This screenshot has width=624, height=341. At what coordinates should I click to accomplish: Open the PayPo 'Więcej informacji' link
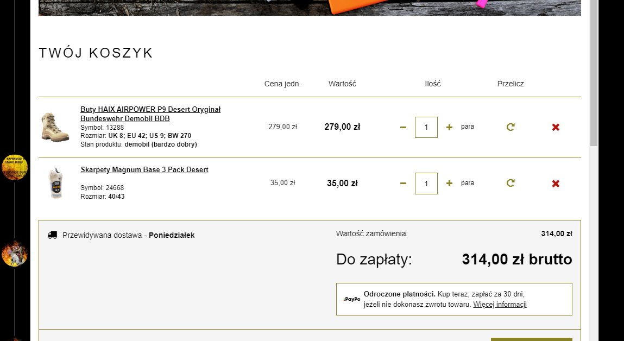tap(500, 305)
